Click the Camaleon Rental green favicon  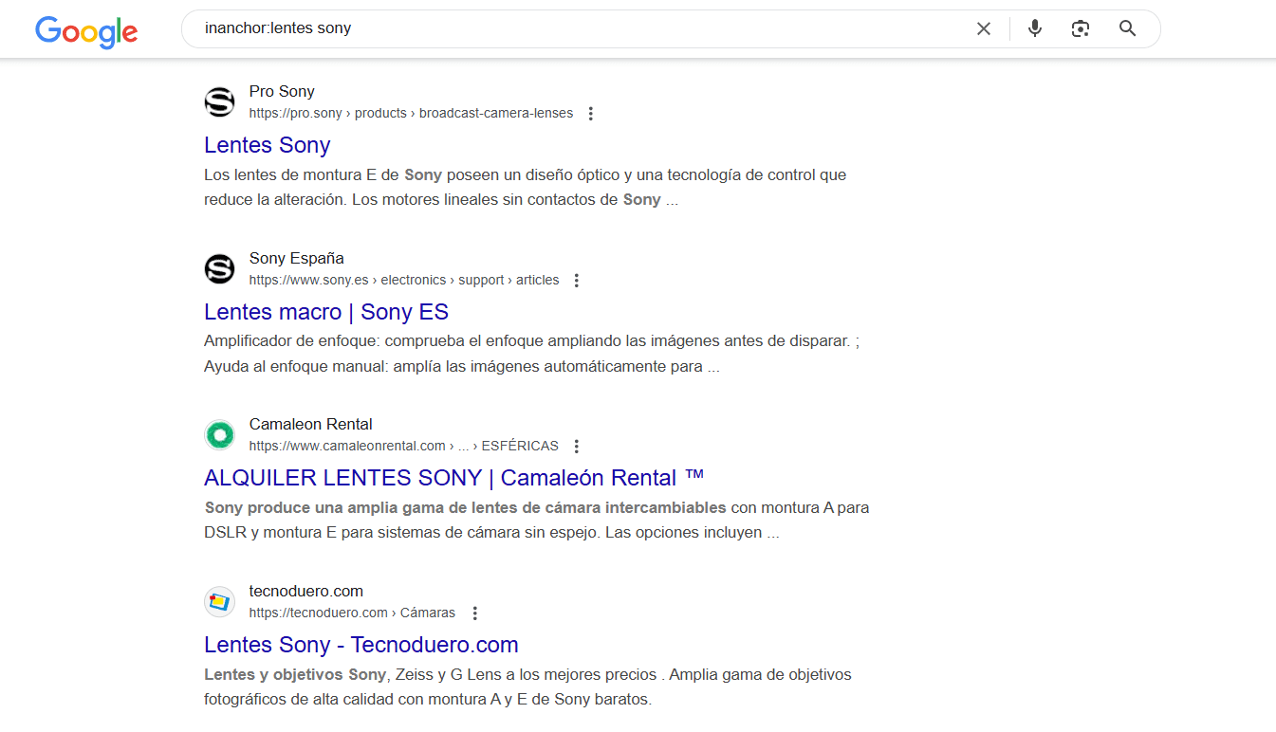click(219, 435)
